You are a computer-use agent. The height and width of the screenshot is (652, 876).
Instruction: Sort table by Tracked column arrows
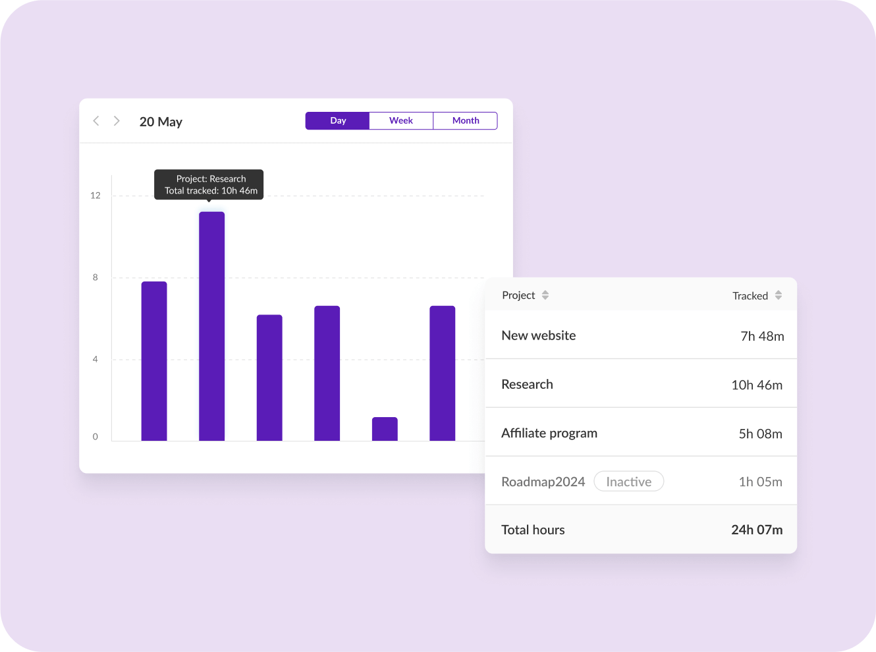coord(779,295)
